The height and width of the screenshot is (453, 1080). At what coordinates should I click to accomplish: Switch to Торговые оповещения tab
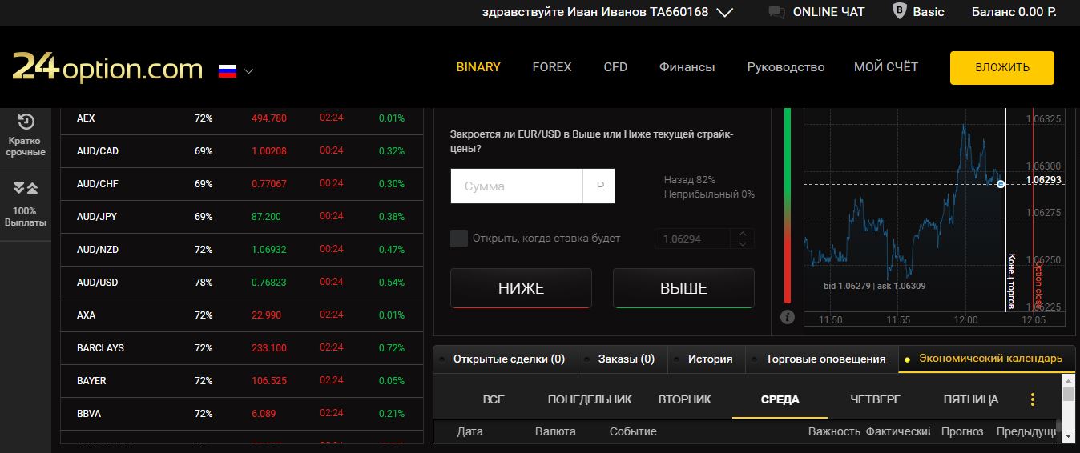[821, 359]
